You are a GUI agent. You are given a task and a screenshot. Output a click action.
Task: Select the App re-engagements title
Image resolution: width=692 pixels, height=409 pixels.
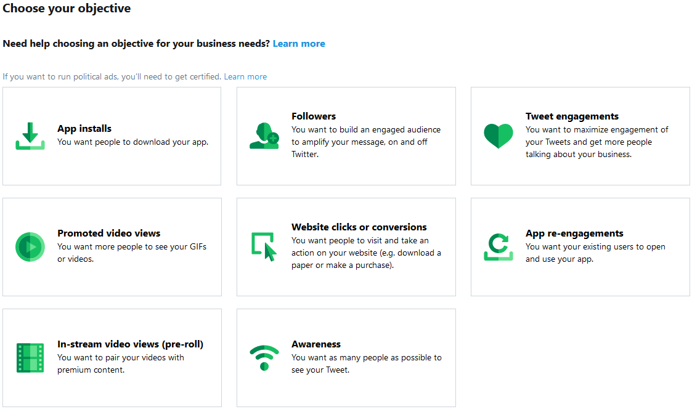(574, 233)
